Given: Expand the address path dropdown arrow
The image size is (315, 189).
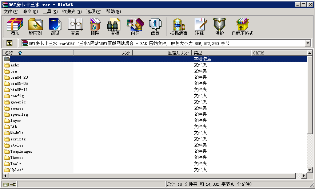Looking at the screenshot, I should (x=308, y=43).
